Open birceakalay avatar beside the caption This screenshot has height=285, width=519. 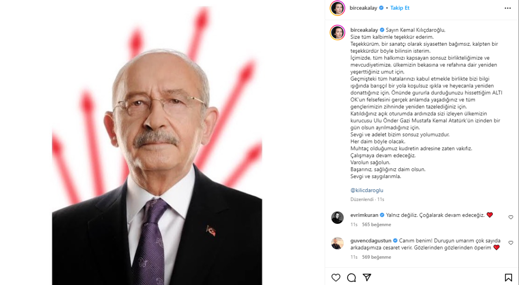click(x=337, y=32)
